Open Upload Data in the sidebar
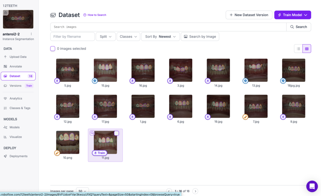This screenshot has width=321, height=196. (x=18, y=57)
